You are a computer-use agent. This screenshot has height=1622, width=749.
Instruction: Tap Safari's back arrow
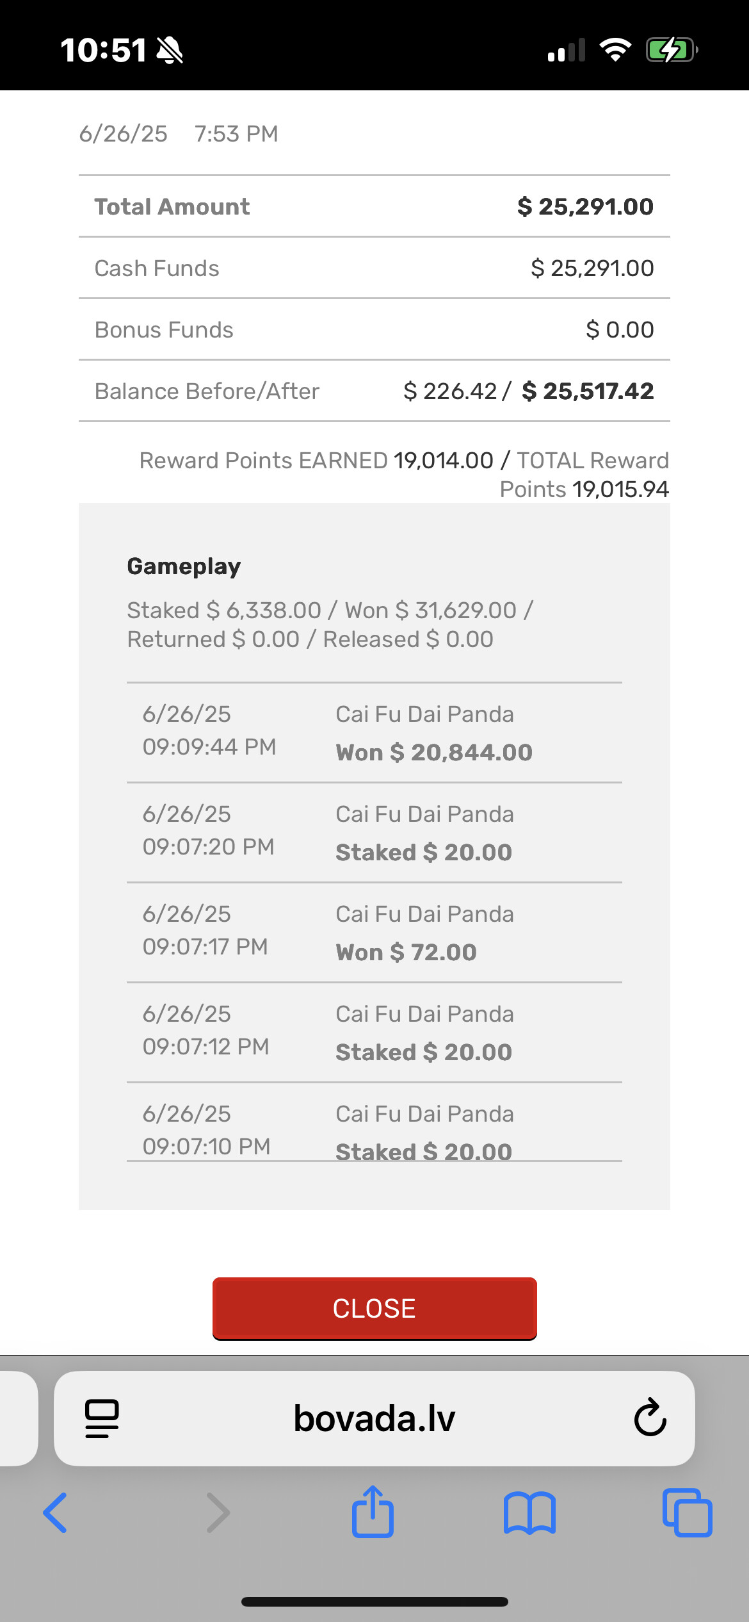55,1513
